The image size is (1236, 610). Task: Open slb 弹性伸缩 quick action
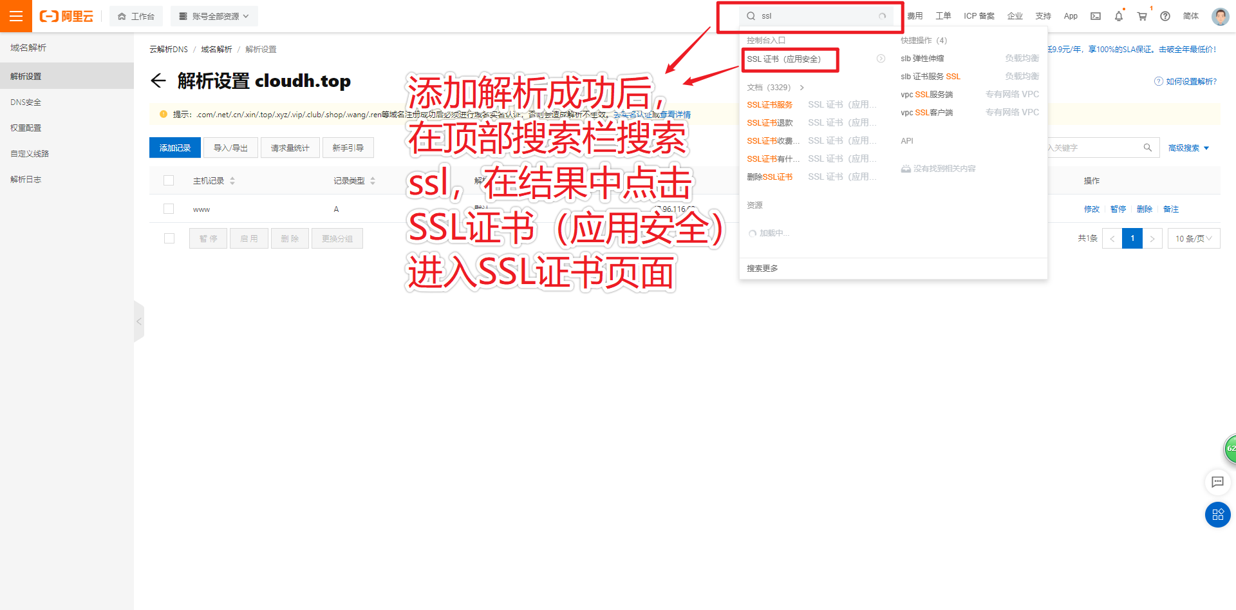tap(922, 58)
